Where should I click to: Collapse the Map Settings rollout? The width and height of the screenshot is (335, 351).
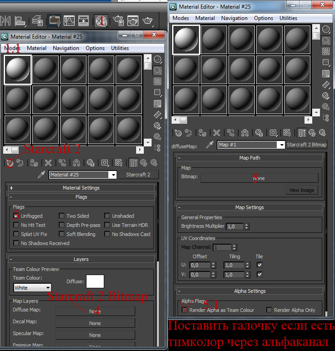point(249,207)
